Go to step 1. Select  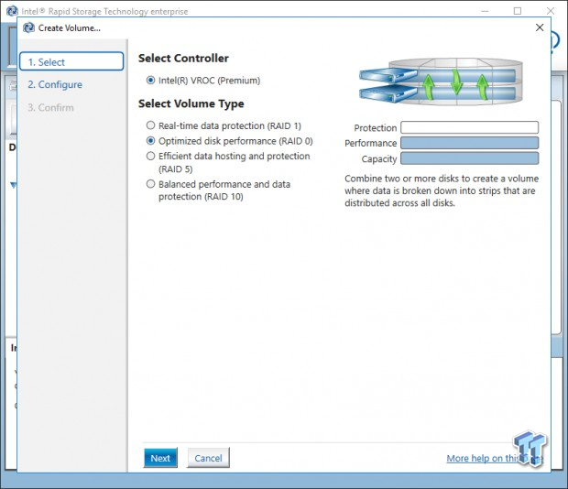71,61
